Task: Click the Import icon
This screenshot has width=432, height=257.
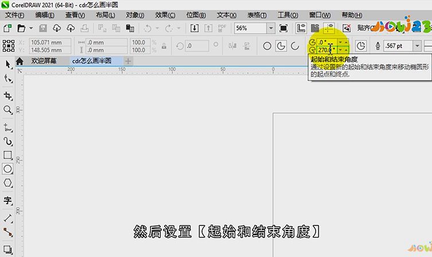Action: click(x=194, y=28)
